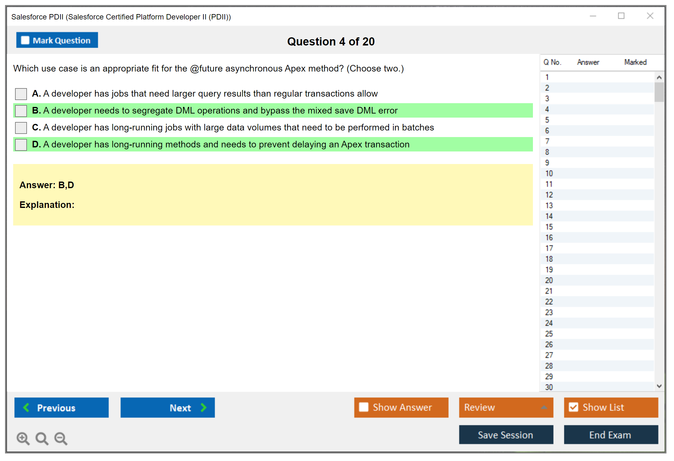Toggle the Show List checkbox

[573, 407]
